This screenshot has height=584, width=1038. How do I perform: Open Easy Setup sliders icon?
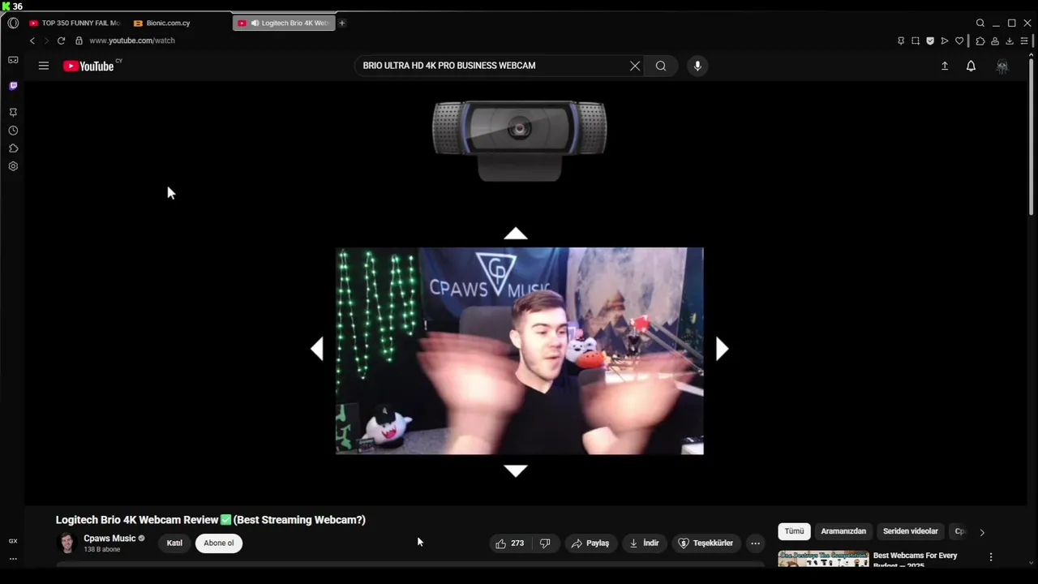click(1024, 41)
